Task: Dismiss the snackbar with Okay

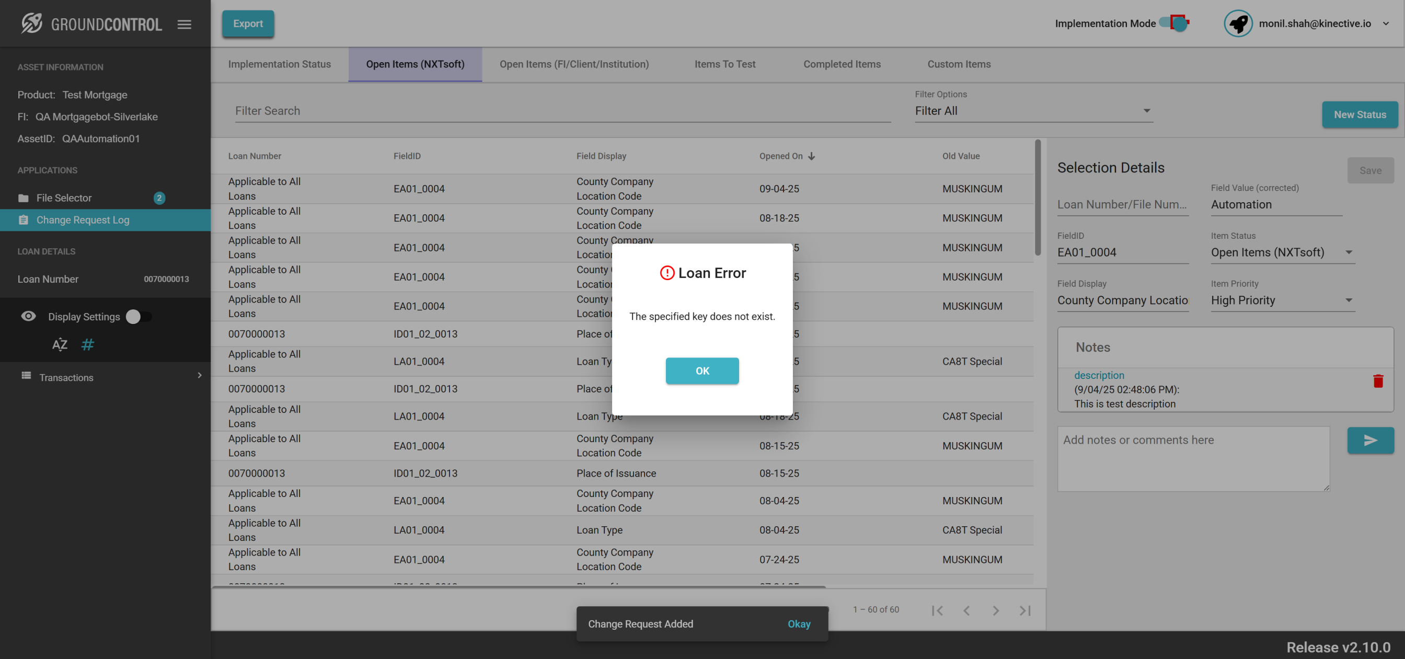Action: point(799,623)
